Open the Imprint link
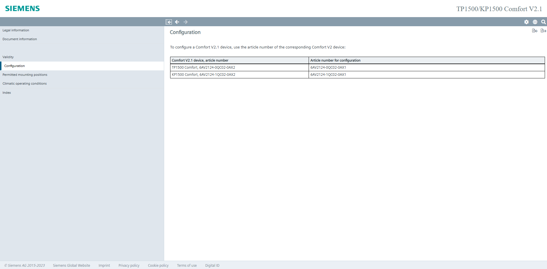547x269 pixels. [x=104, y=265]
